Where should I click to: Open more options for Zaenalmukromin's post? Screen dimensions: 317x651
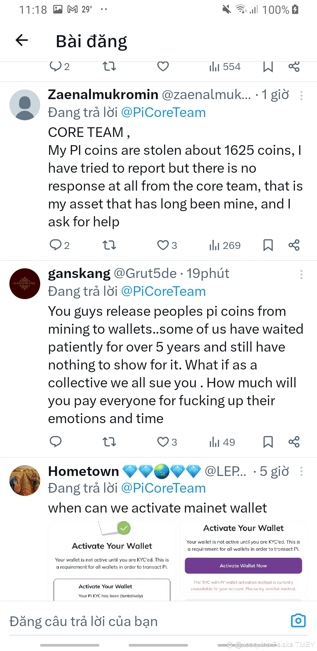pos(301,96)
